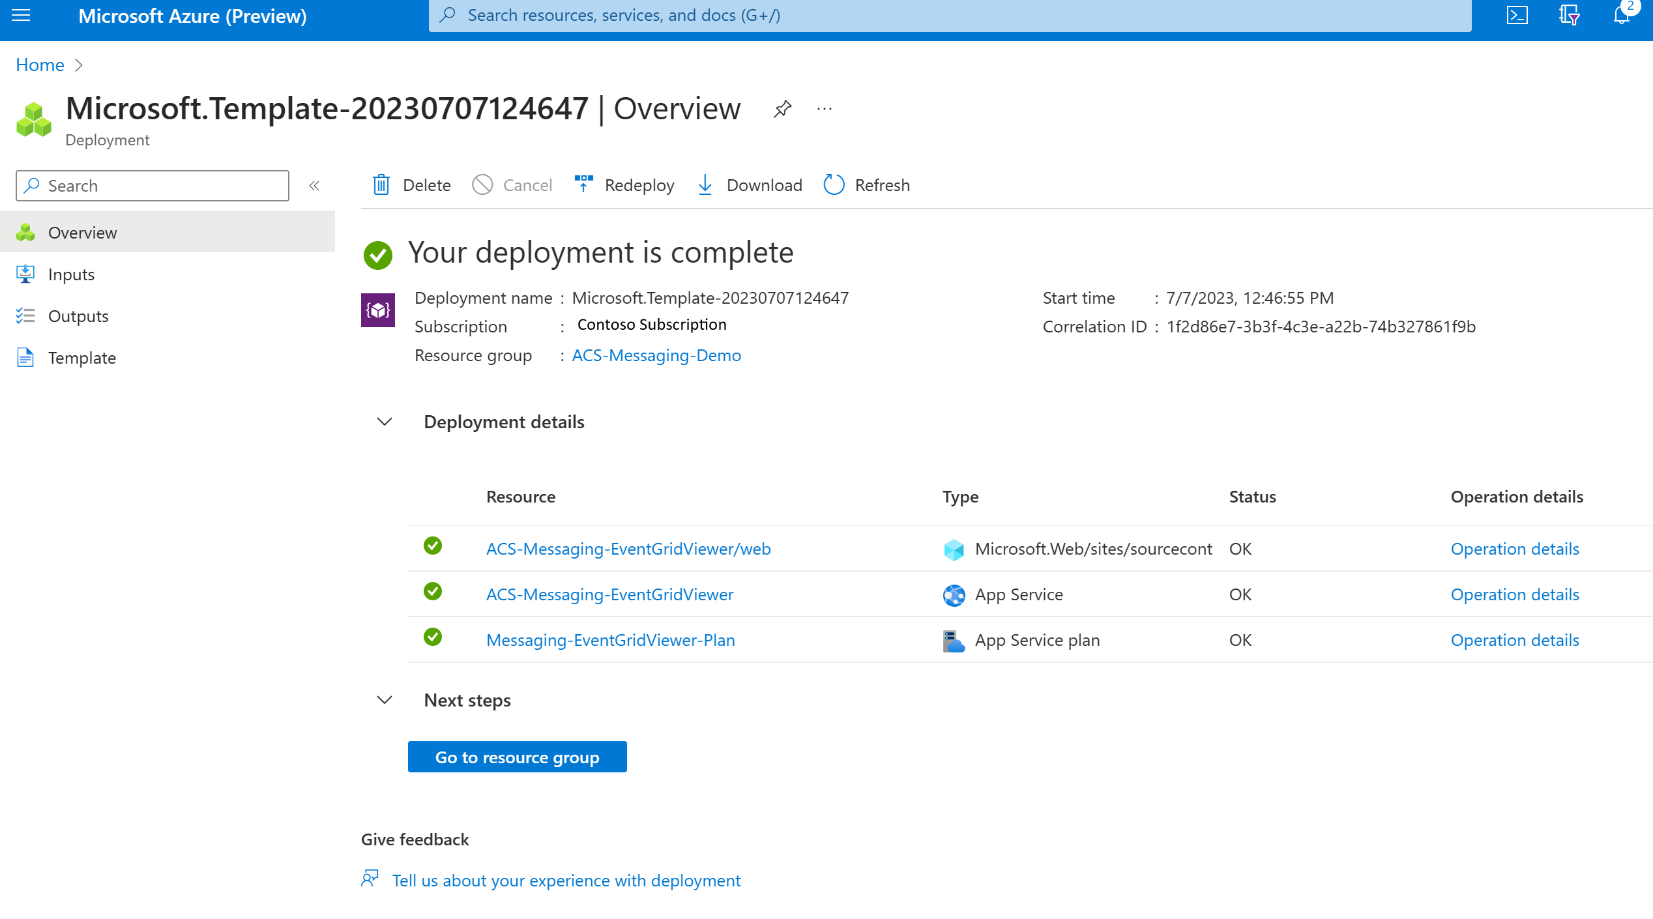Open the ellipsis more options menu
The width and height of the screenshot is (1653, 919).
[825, 109]
